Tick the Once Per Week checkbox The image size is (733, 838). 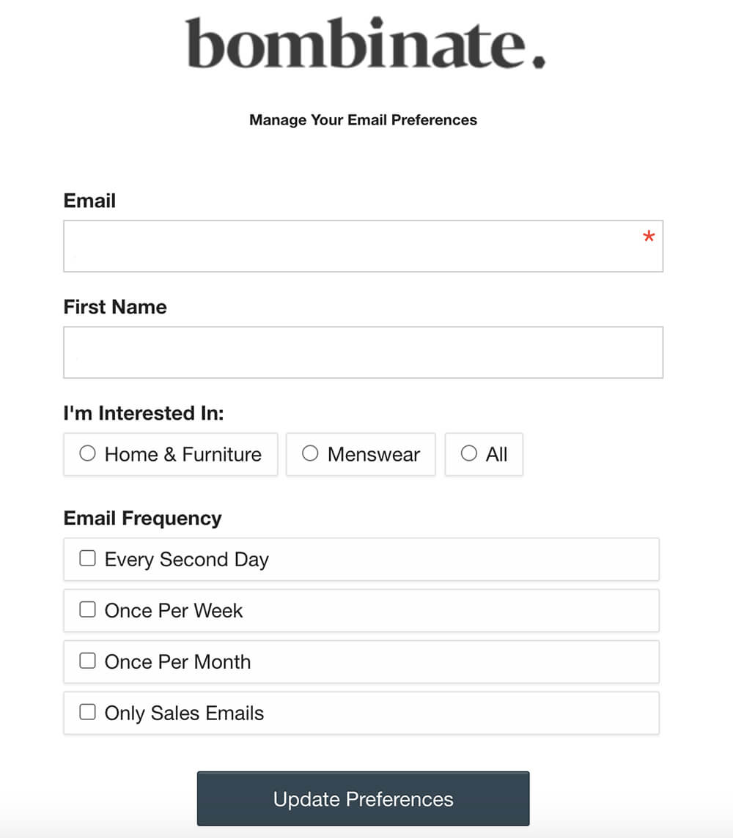click(88, 610)
